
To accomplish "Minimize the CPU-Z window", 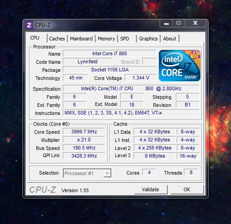I will pos(166,23).
